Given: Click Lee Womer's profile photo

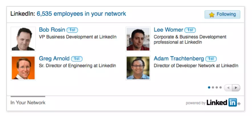Looking at the screenshot, I should (138, 39).
